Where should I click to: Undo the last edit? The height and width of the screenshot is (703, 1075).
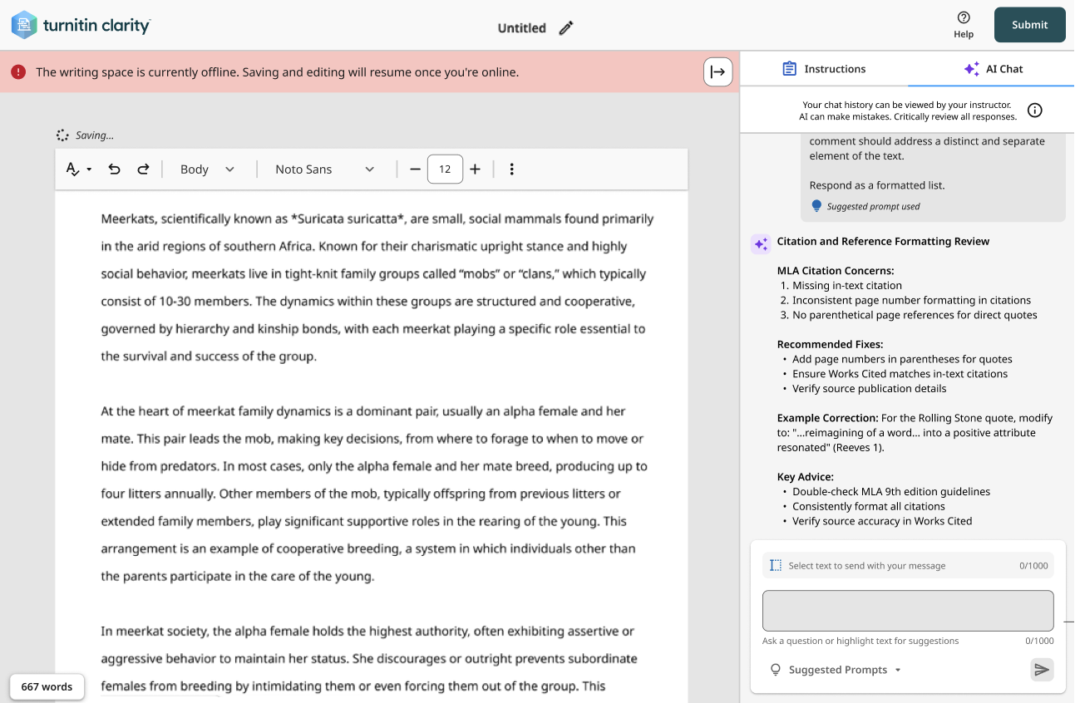tap(115, 170)
